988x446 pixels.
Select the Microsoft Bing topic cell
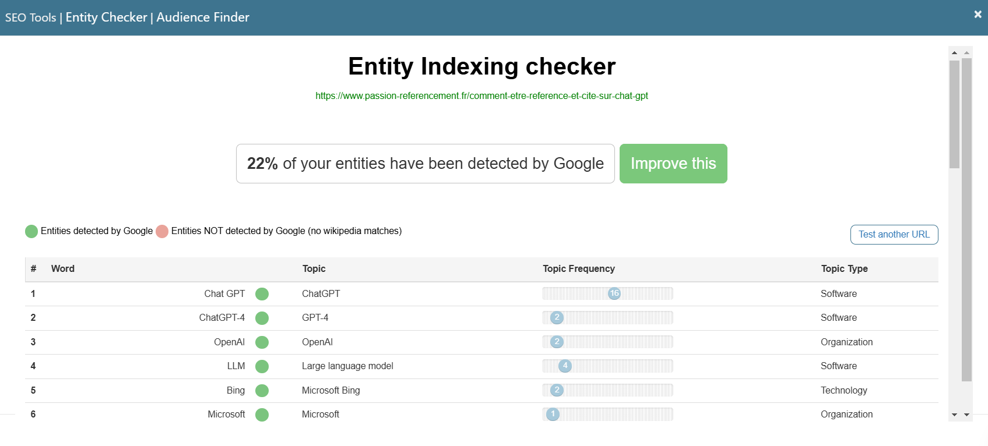point(330,391)
